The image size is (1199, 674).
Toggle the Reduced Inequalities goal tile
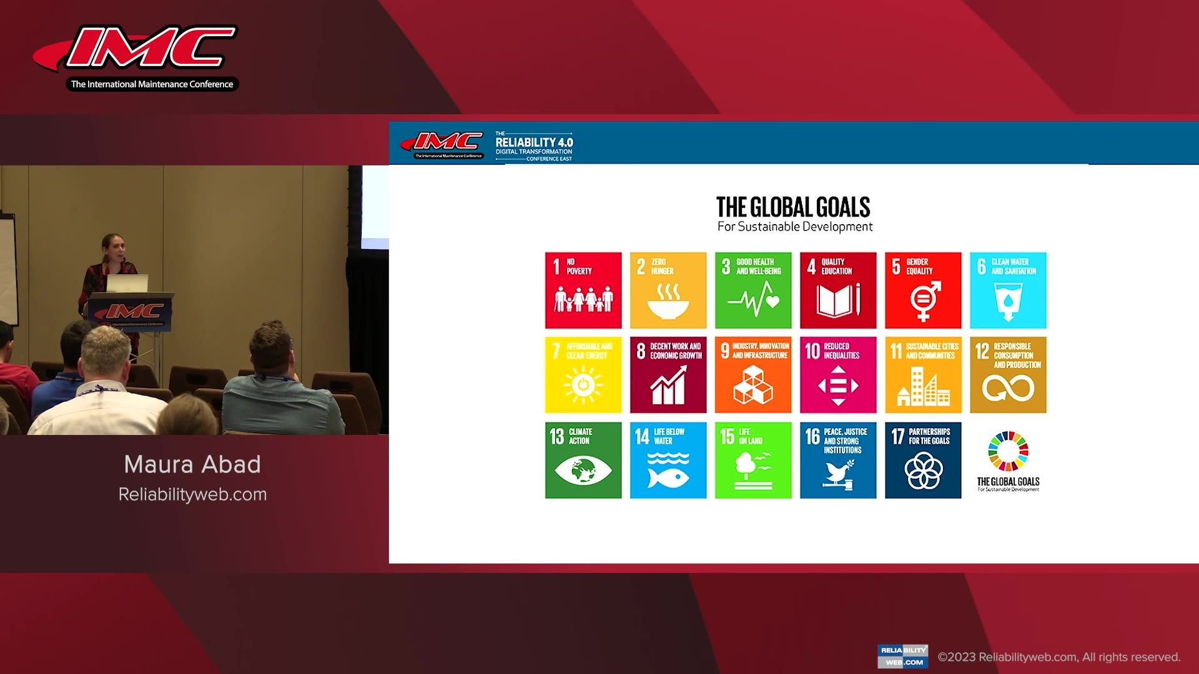[837, 374]
